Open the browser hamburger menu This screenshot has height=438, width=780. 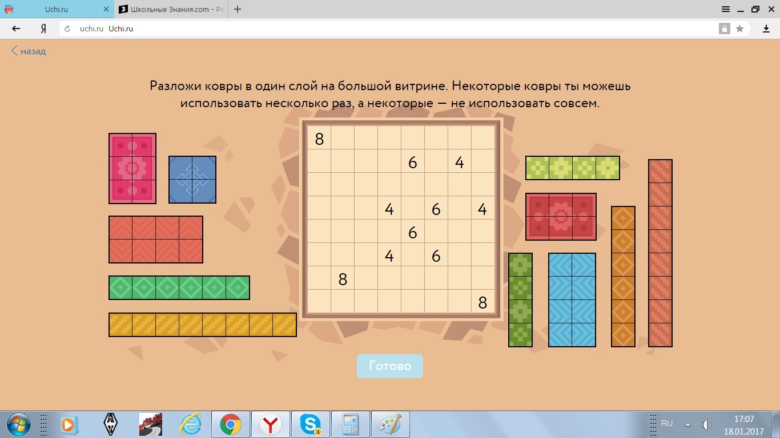pos(726,9)
